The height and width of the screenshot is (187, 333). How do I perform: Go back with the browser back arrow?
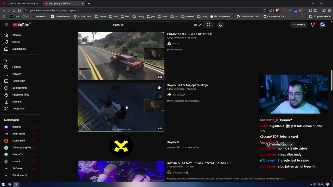tap(4, 10)
